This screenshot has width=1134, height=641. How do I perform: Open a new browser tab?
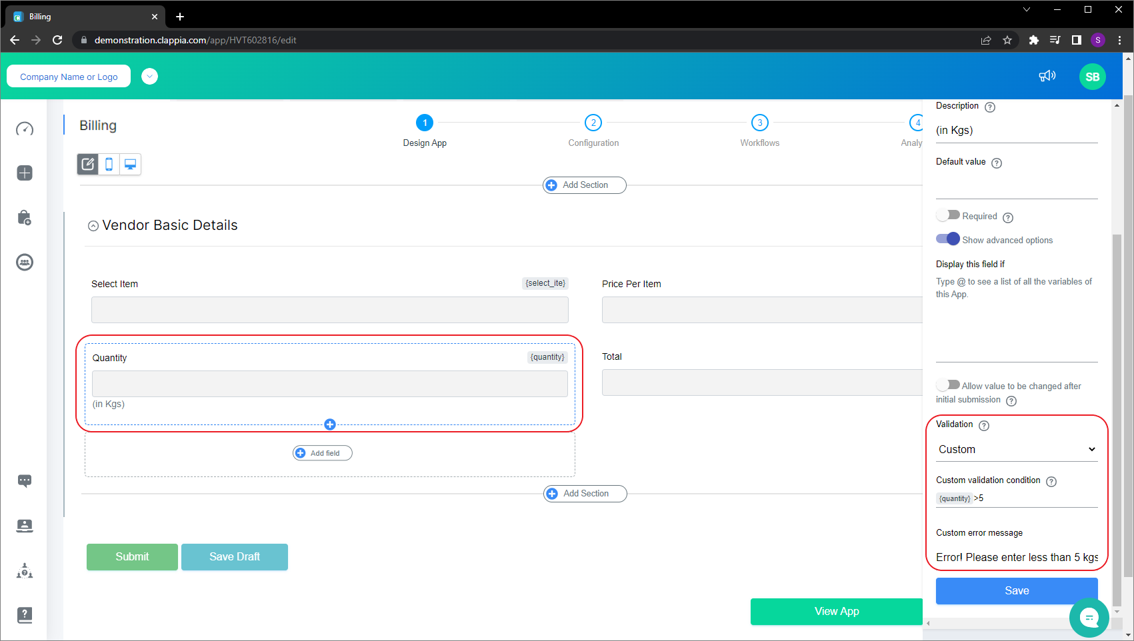(180, 17)
